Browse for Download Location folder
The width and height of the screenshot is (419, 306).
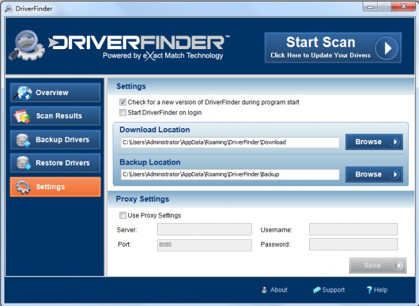pyautogui.click(x=374, y=142)
